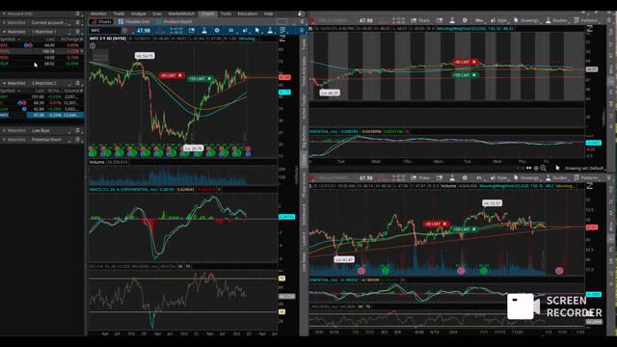Expand the Account Info panel

[4, 13]
